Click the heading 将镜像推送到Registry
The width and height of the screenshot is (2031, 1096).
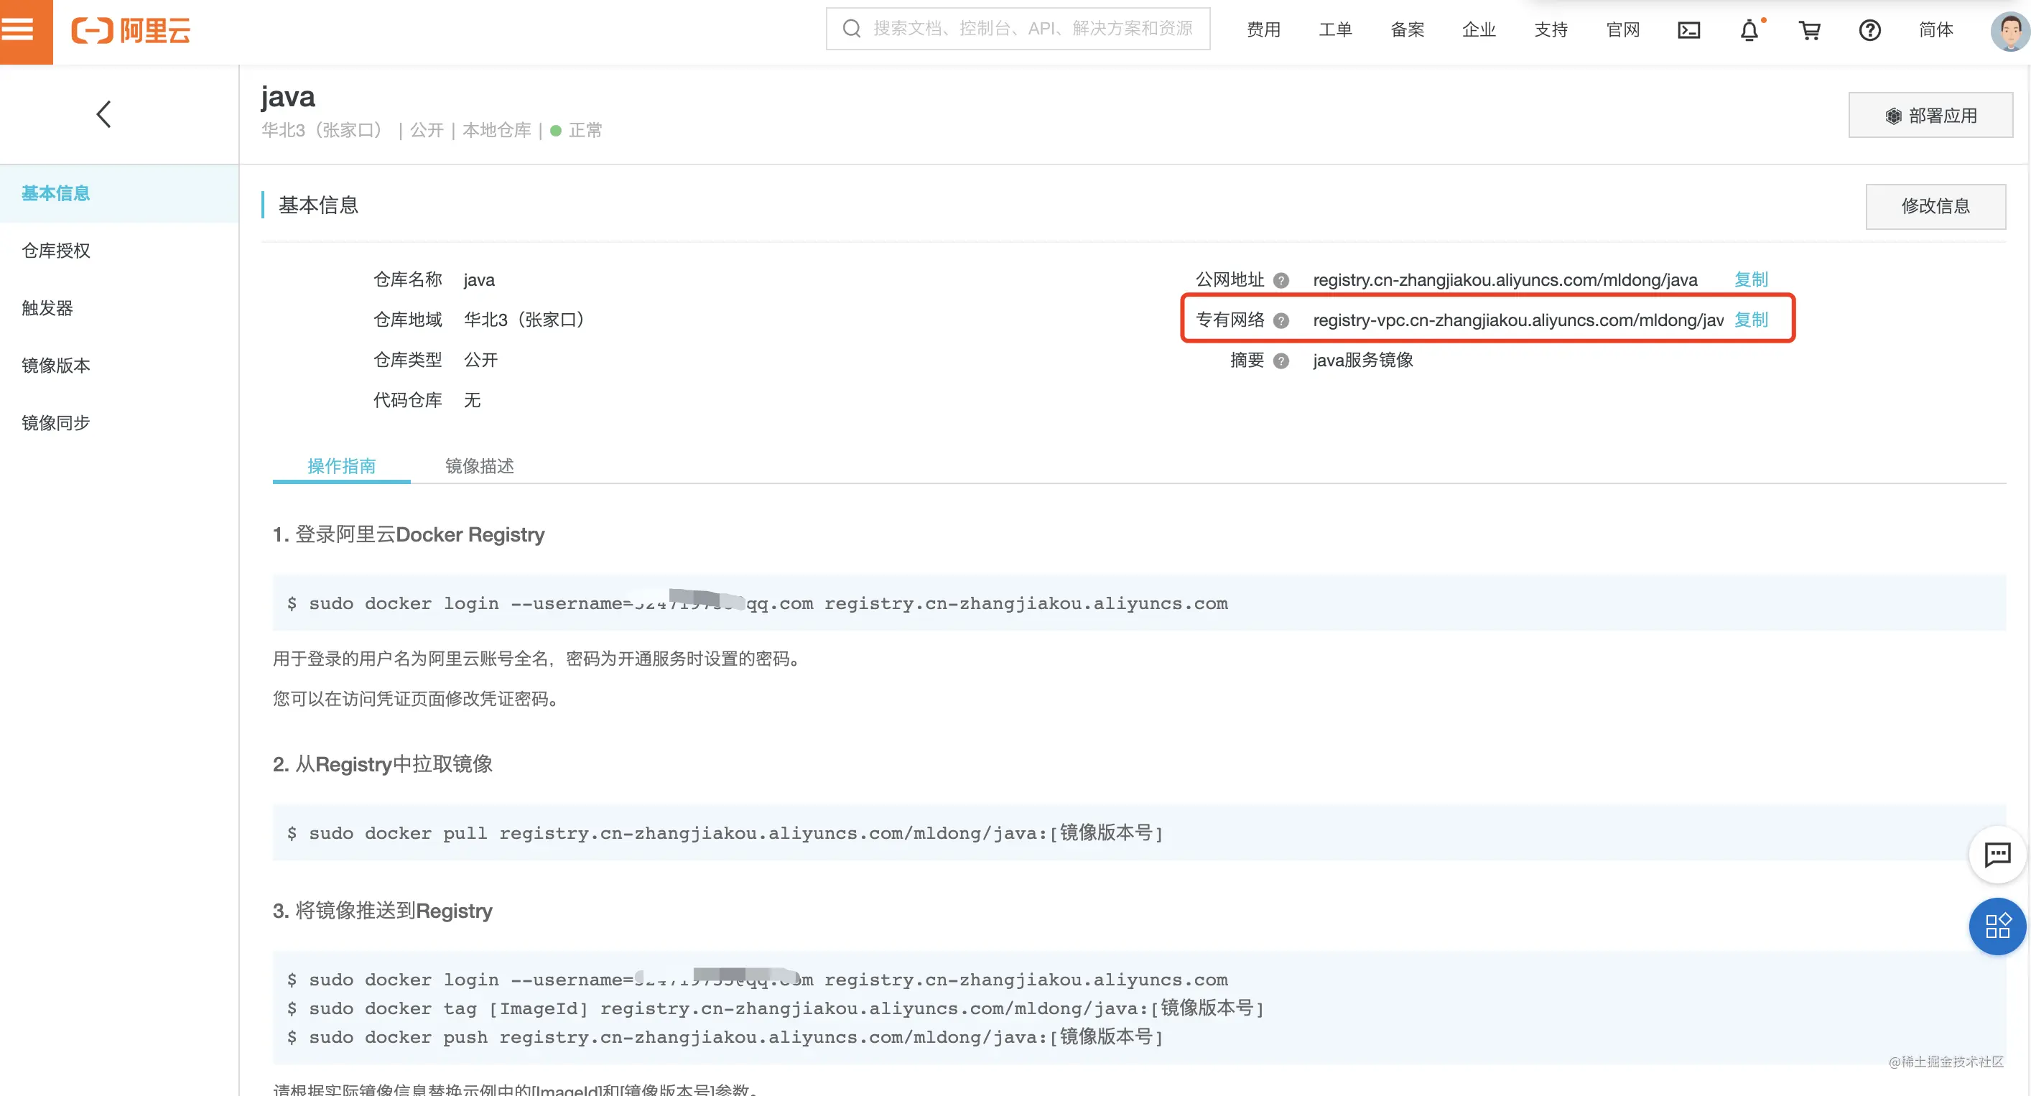tap(382, 911)
